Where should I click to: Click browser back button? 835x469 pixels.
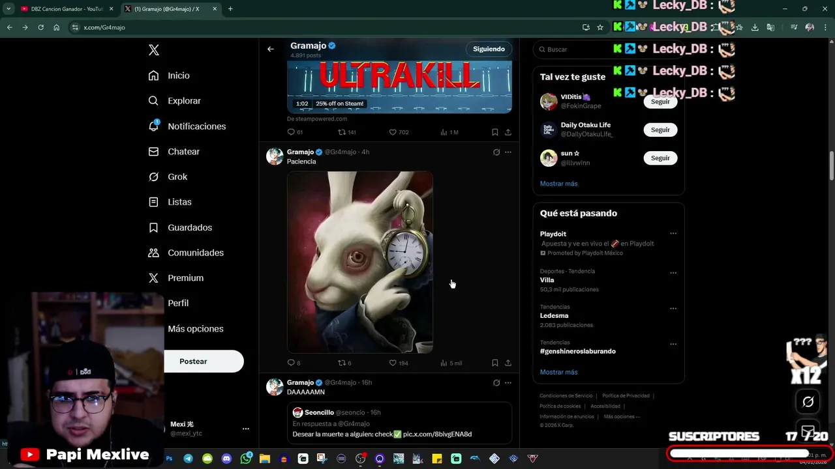pyautogui.click(x=10, y=27)
